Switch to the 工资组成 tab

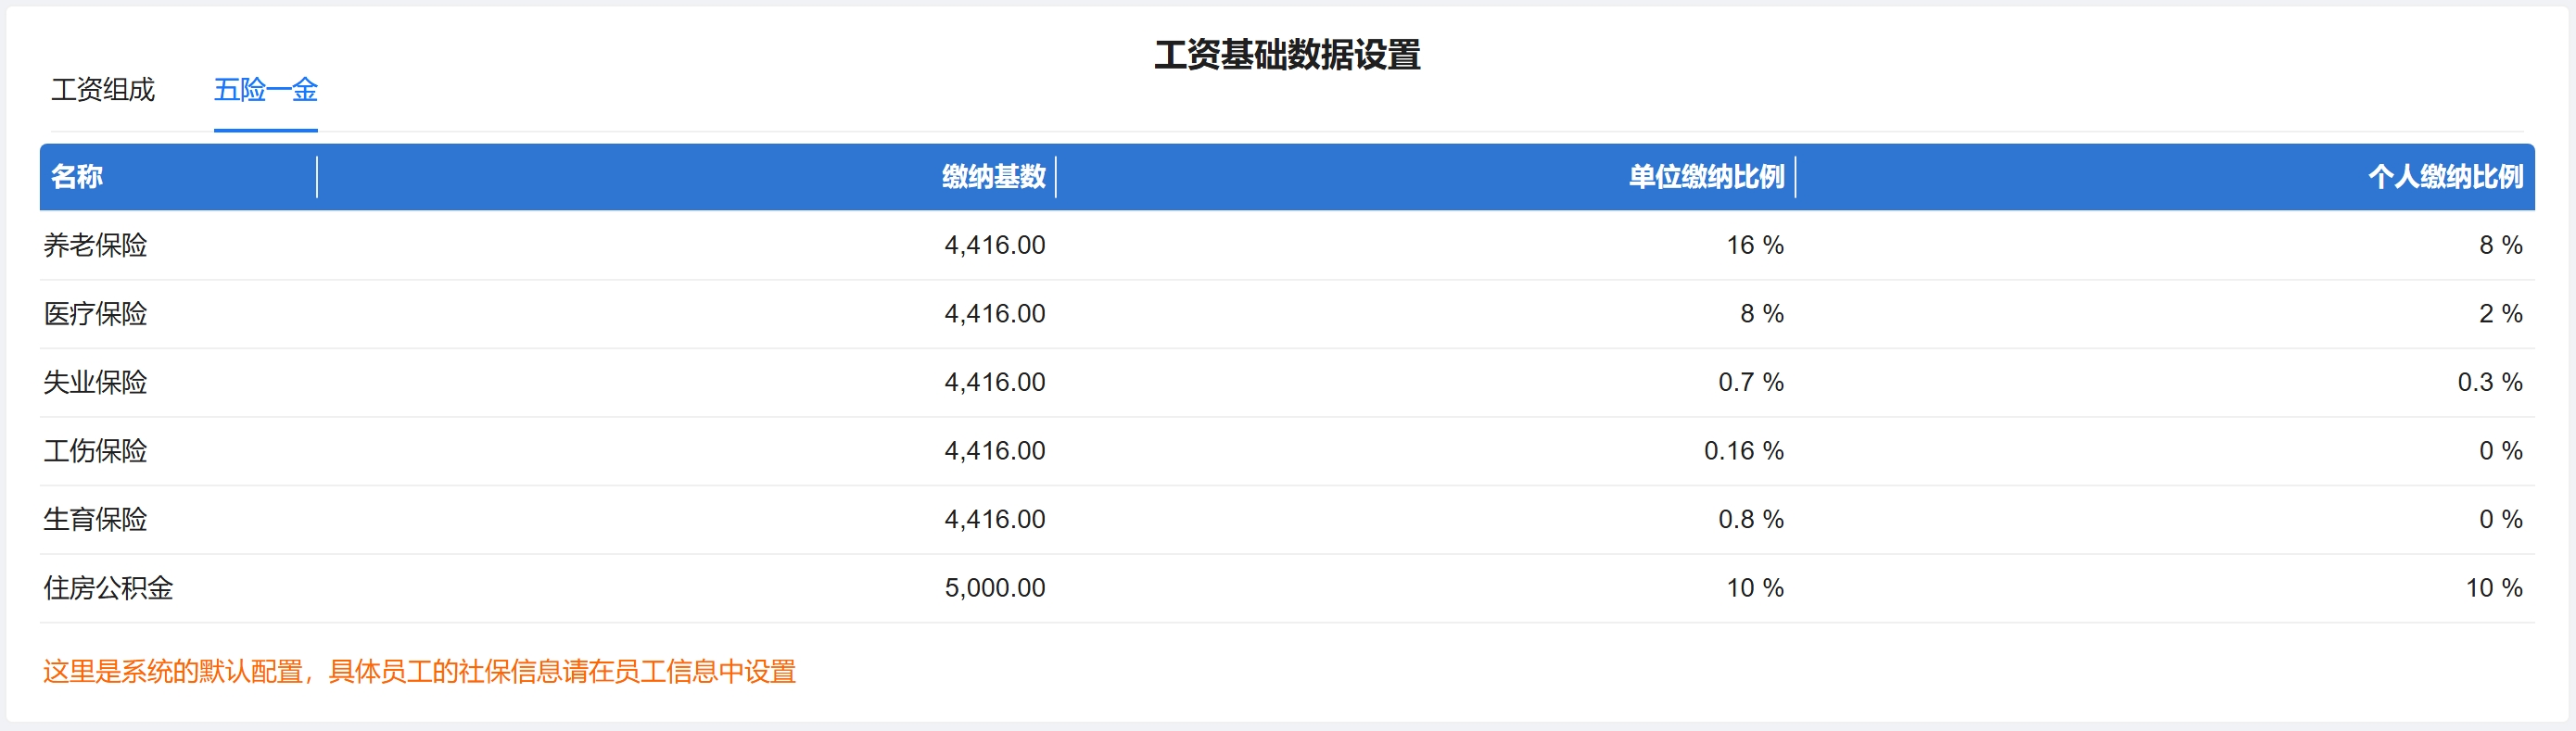point(103,90)
